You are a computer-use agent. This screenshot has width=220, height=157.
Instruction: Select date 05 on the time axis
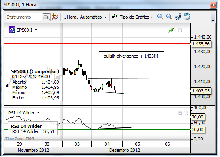138,144
